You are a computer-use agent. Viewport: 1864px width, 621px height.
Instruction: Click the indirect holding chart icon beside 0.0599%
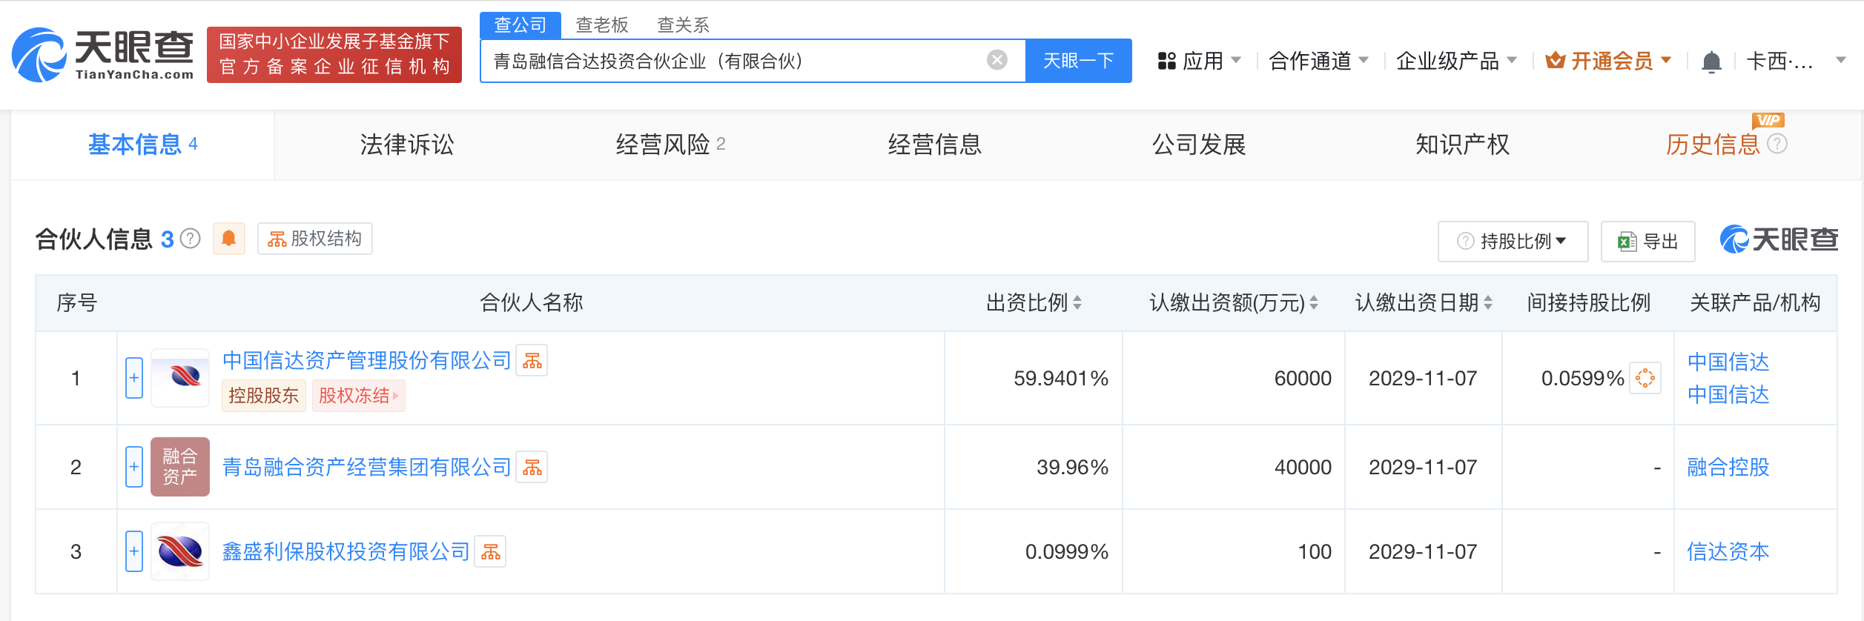click(1645, 378)
